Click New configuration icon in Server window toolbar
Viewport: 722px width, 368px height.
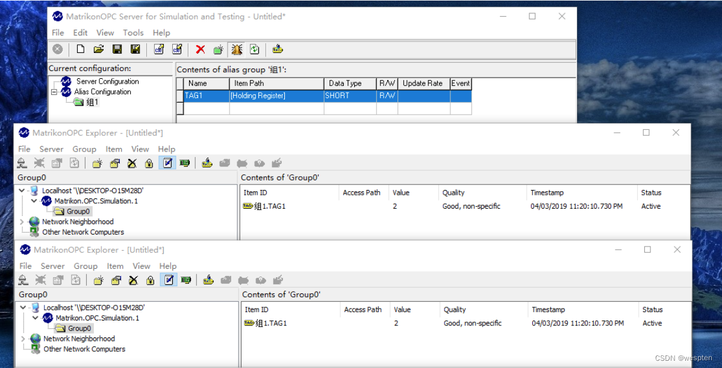click(80, 49)
